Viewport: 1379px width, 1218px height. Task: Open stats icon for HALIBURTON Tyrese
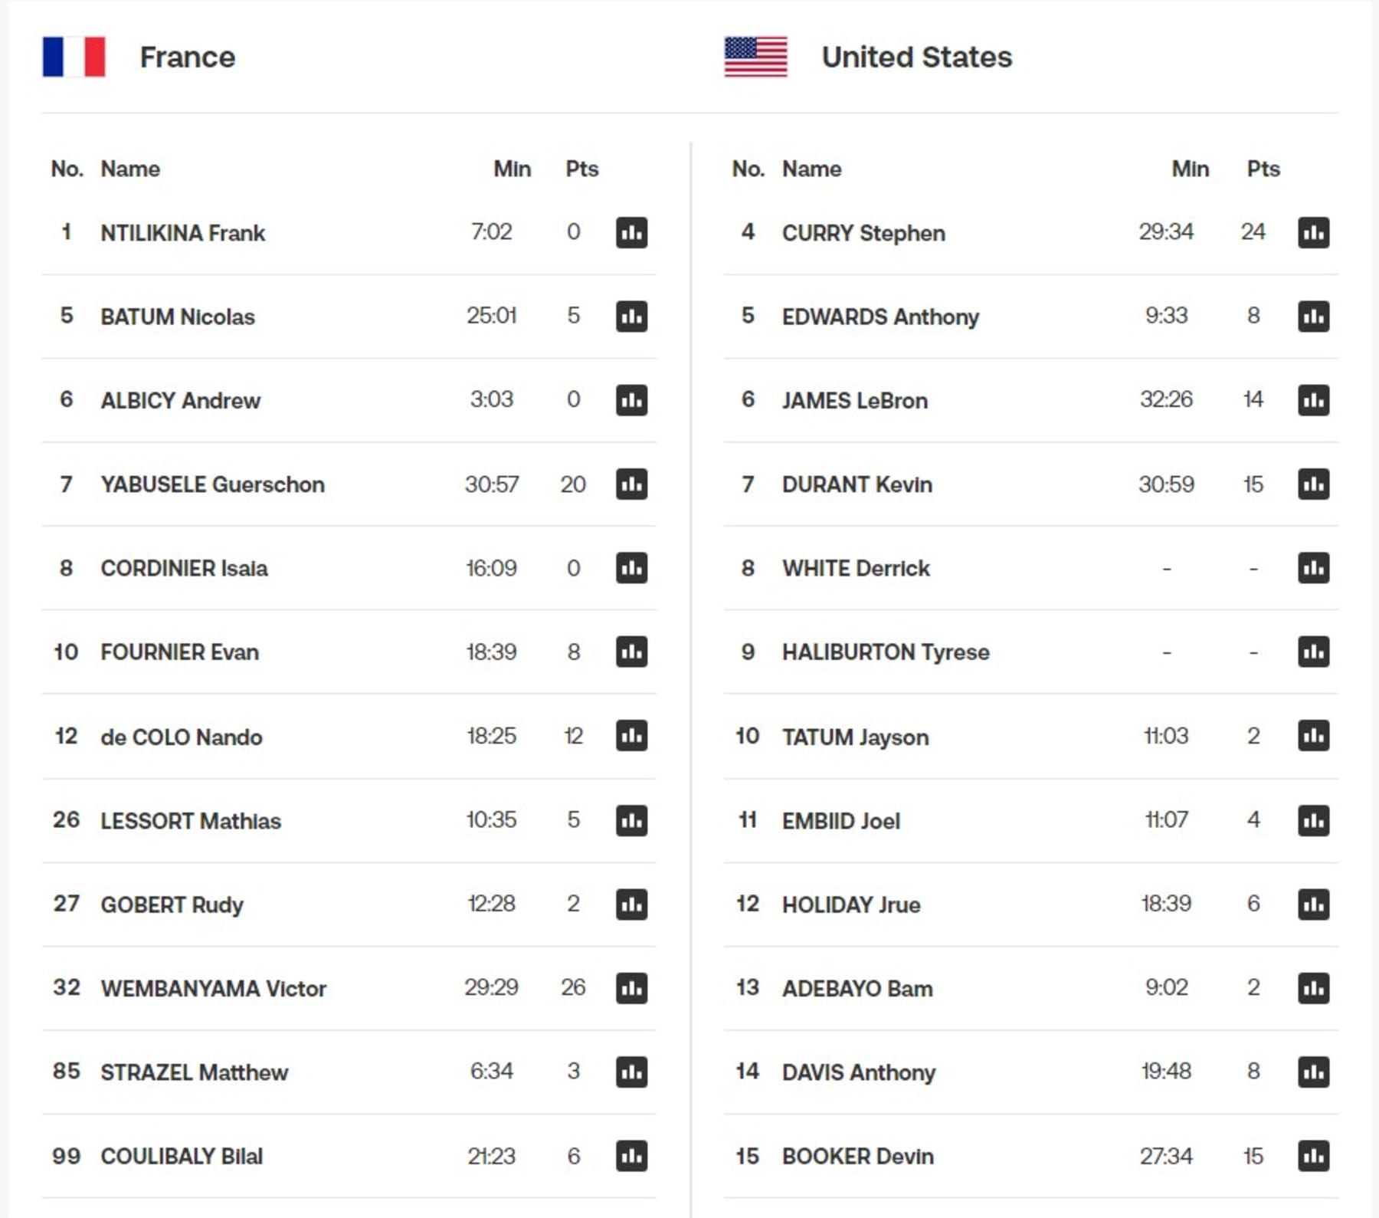(x=1313, y=652)
